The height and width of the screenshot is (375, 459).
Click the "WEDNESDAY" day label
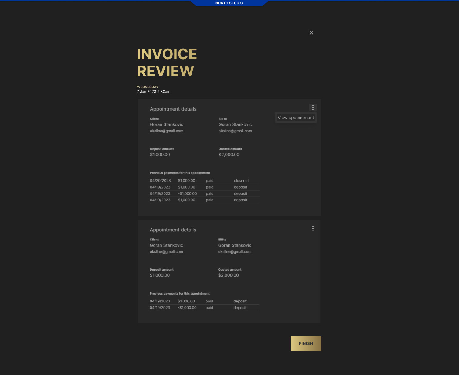point(148,87)
